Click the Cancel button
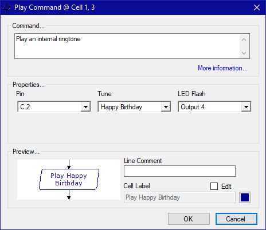Image resolution: width=266 pixels, height=230 pixels. point(236,219)
